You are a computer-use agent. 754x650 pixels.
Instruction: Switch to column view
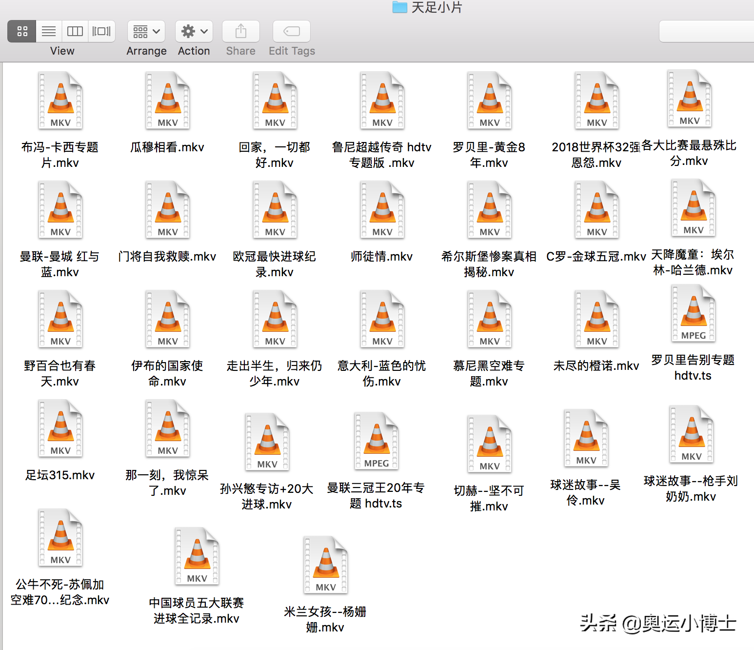click(75, 31)
